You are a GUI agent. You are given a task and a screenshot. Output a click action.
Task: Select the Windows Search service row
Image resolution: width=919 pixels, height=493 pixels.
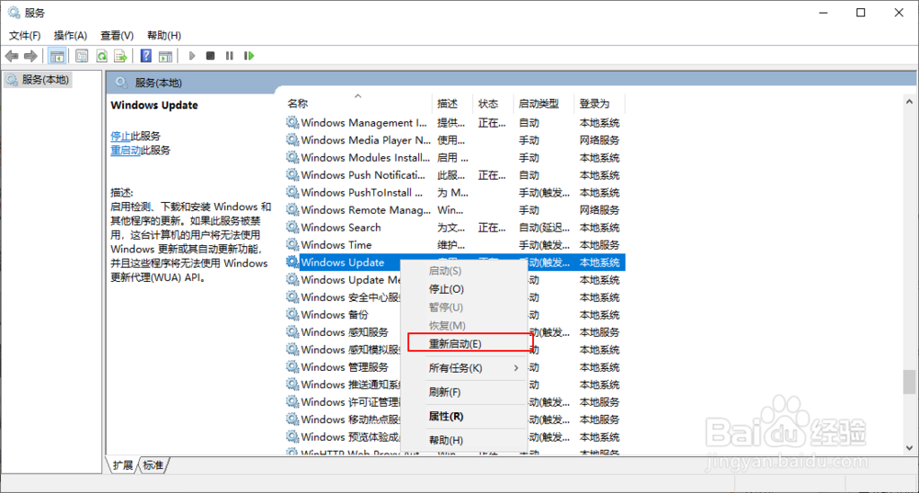tap(456, 227)
